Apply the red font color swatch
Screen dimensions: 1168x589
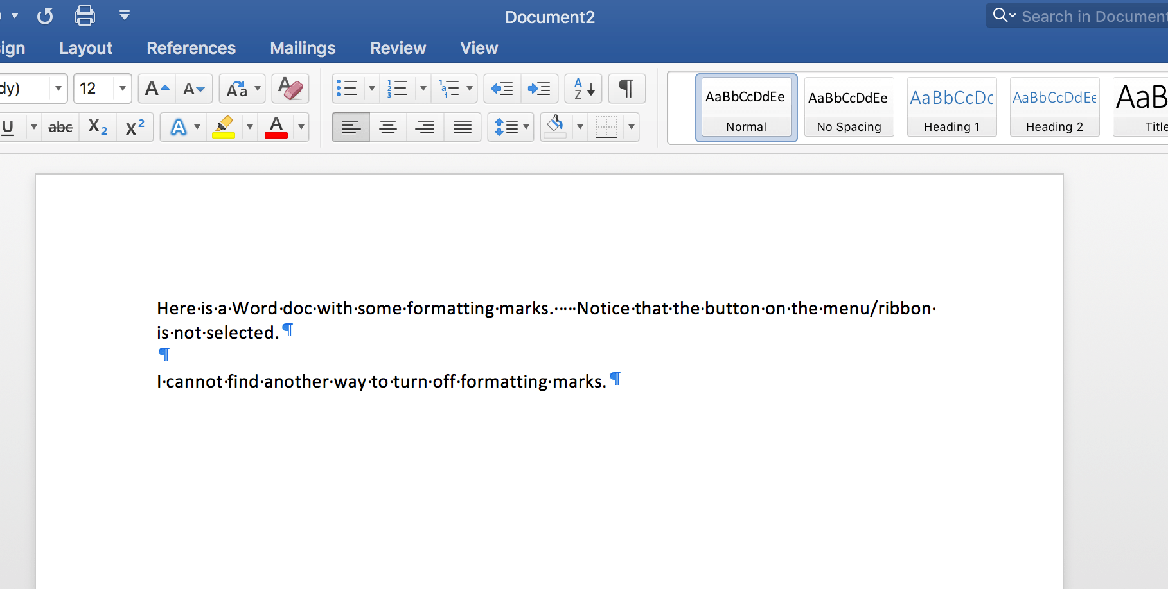coord(276,127)
